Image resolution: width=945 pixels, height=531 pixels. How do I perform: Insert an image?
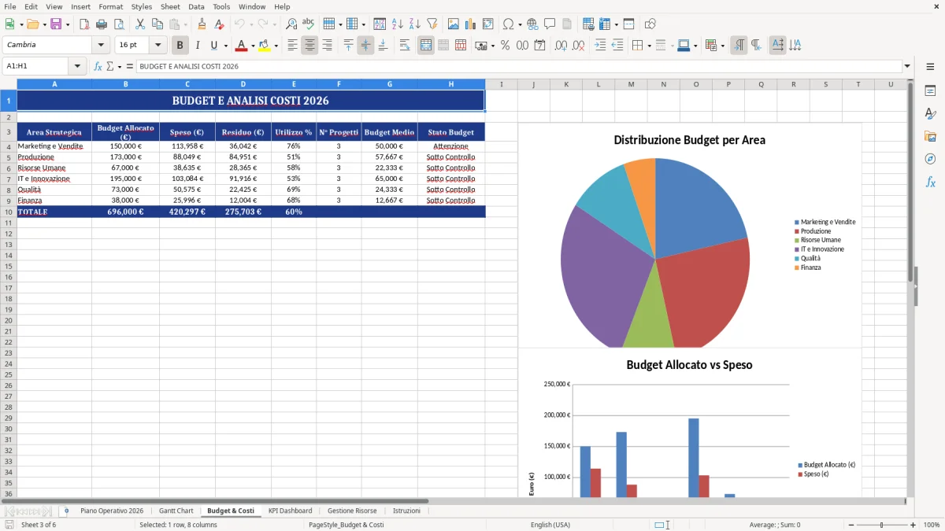(x=454, y=24)
